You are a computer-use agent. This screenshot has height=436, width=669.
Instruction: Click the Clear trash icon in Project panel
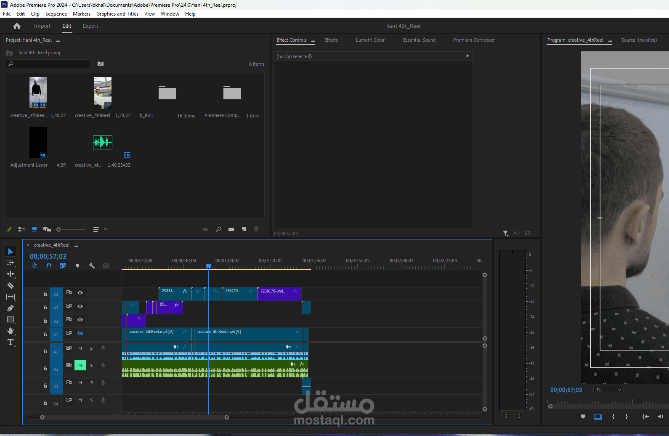tap(257, 229)
